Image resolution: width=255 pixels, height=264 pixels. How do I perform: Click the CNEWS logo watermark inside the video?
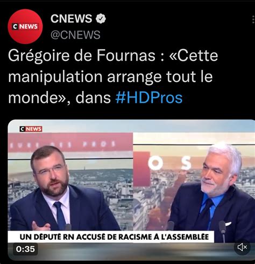click(31, 129)
